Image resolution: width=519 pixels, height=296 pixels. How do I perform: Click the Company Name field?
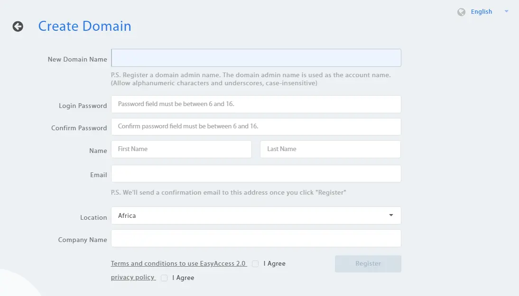coord(256,238)
